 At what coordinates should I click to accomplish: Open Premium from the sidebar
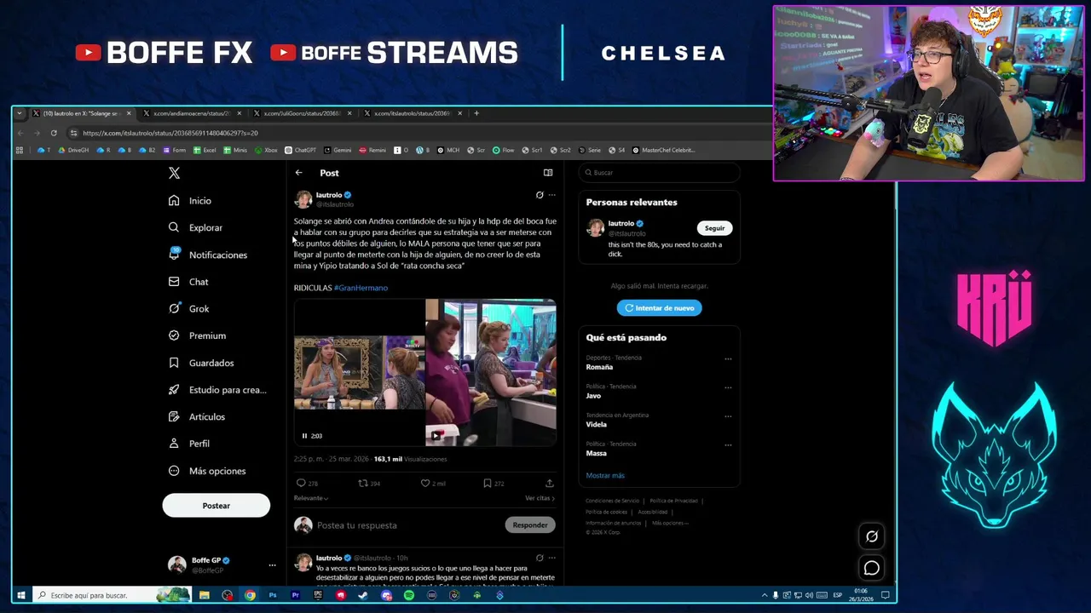click(197, 335)
